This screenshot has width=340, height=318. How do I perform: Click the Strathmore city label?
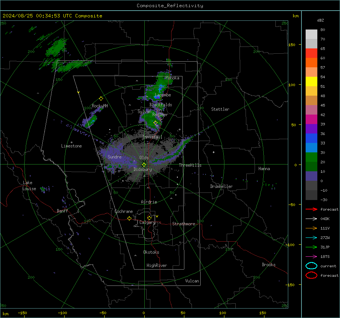184,224
